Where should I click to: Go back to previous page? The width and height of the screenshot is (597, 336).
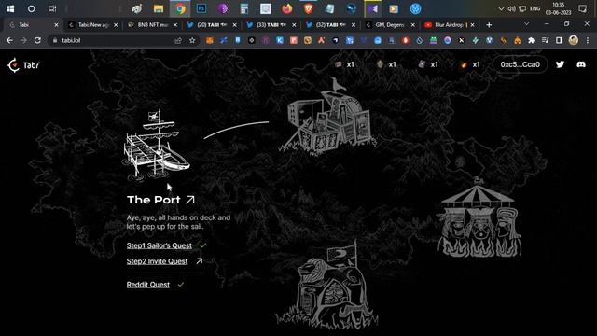(x=9, y=40)
